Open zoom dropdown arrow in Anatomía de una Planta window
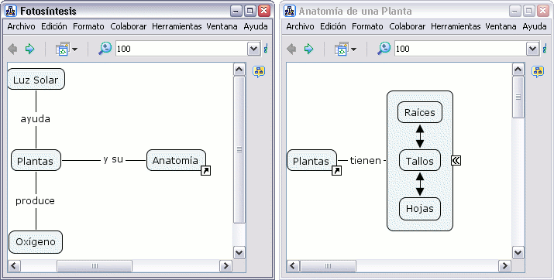Screen dimensions: 554x280 coord(532,49)
